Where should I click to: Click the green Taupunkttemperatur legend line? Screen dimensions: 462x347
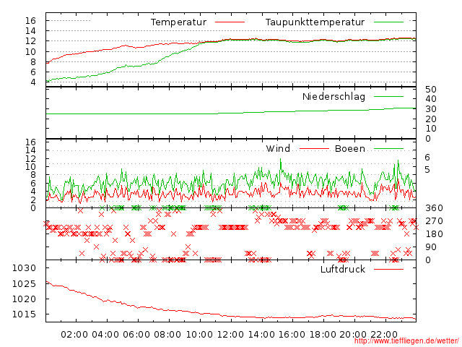[388, 22]
